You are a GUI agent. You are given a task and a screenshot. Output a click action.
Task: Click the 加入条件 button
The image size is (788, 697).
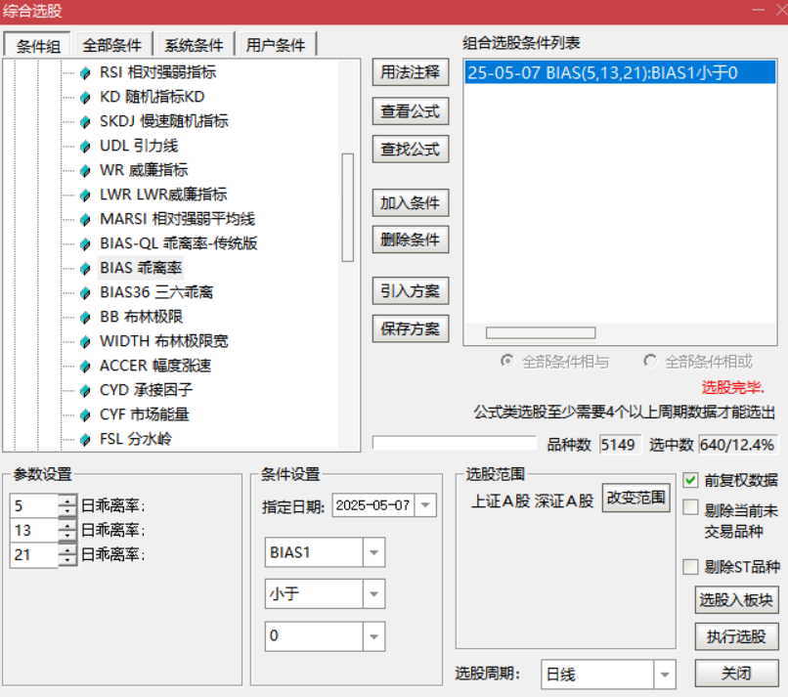(410, 203)
